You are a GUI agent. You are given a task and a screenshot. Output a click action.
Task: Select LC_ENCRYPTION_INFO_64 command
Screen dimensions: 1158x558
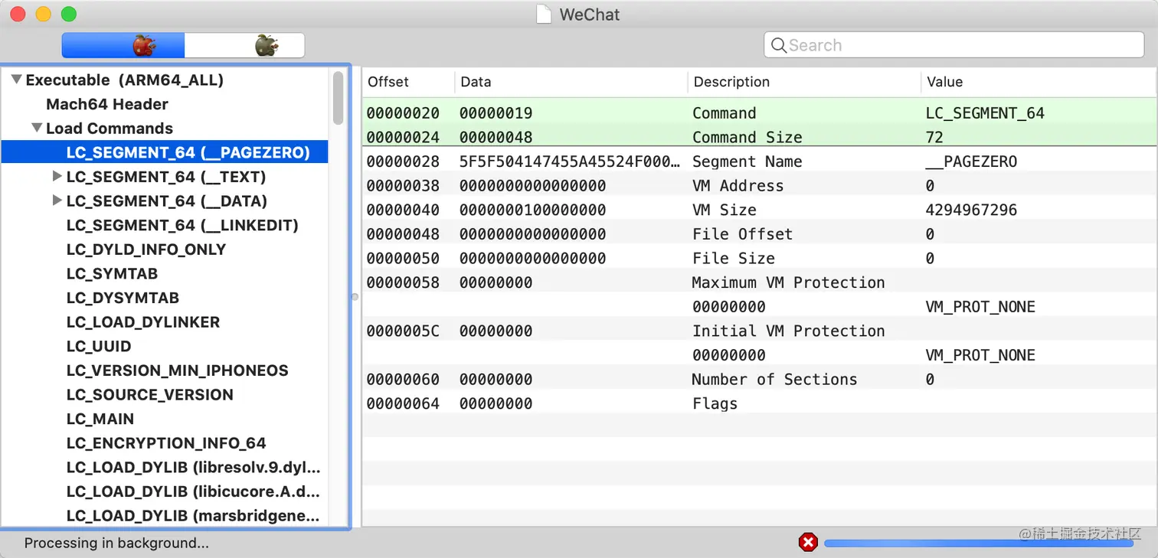click(166, 443)
